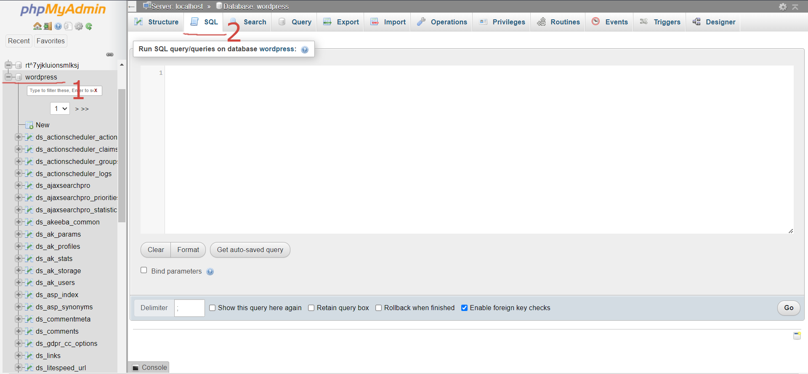
Task: Click the ds_ak_stats table icon
Action: tap(29, 258)
